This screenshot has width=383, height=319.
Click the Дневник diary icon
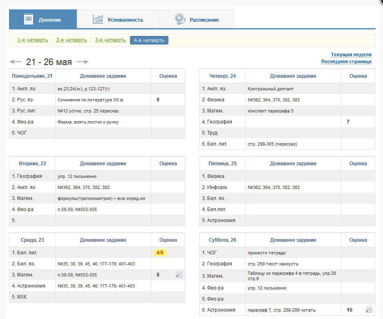29,19
